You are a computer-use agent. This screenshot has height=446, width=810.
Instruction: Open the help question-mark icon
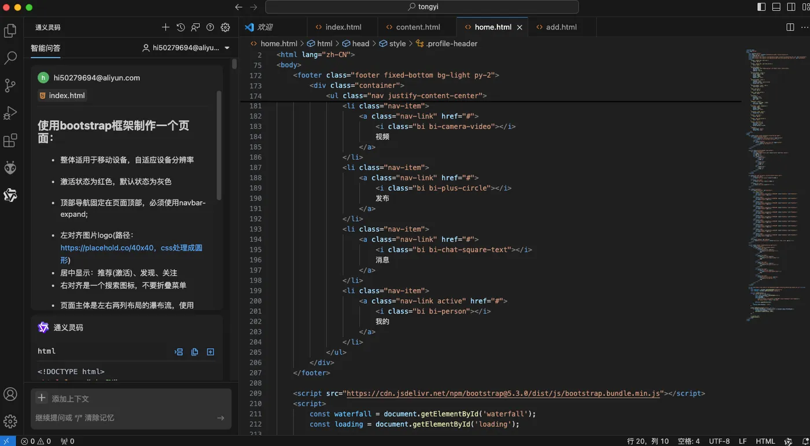211,27
